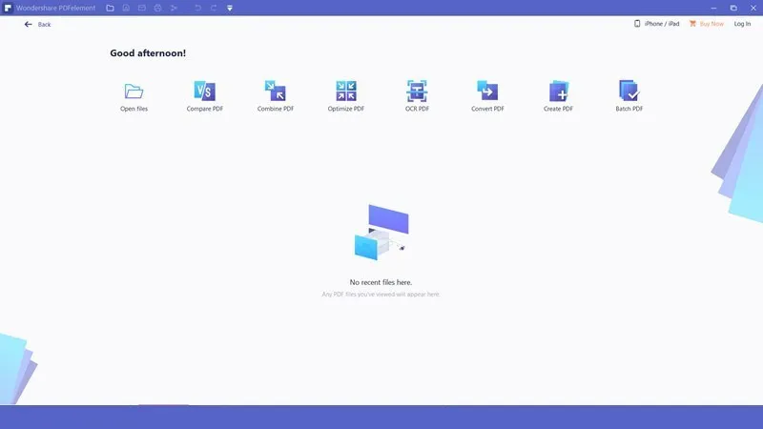Image resolution: width=763 pixels, height=429 pixels.
Task: Click the undo arrow in title bar
Action: click(x=197, y=8)
